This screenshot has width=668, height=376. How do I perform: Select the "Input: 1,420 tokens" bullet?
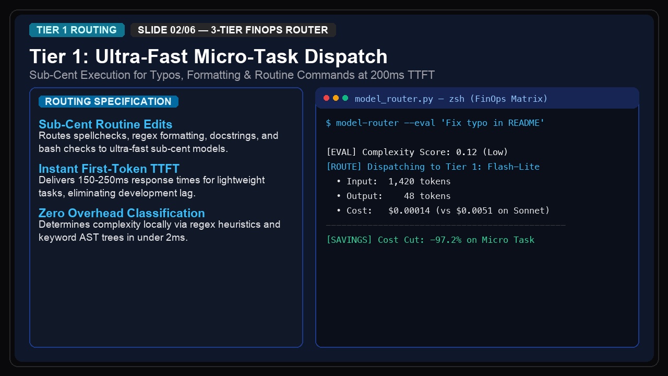[x=393, y=181]
